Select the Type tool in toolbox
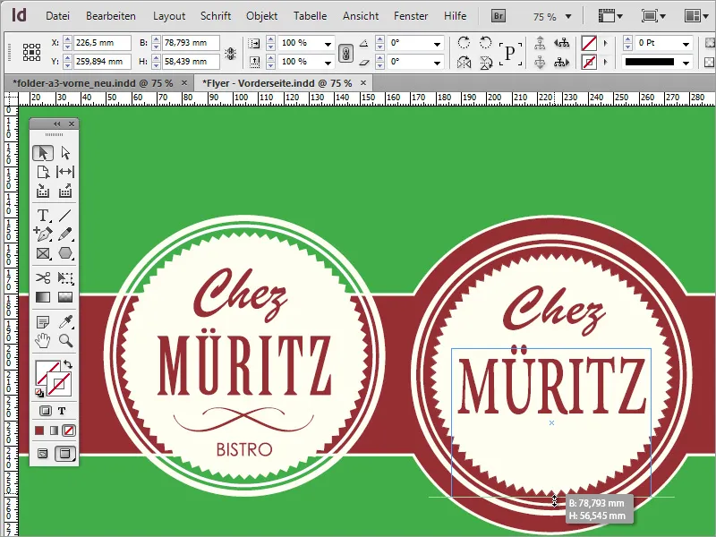Viewport: 716px width, 537px height. (x=42, y=215)
